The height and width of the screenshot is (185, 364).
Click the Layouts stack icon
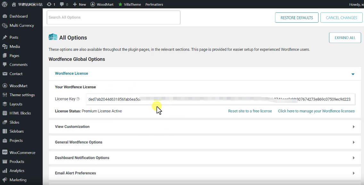pos(4,104)
